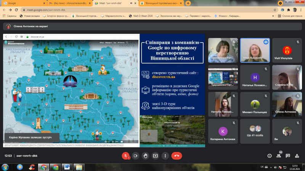
Task: Click the taskbar volume icon
Action: (x=275, y=167)
